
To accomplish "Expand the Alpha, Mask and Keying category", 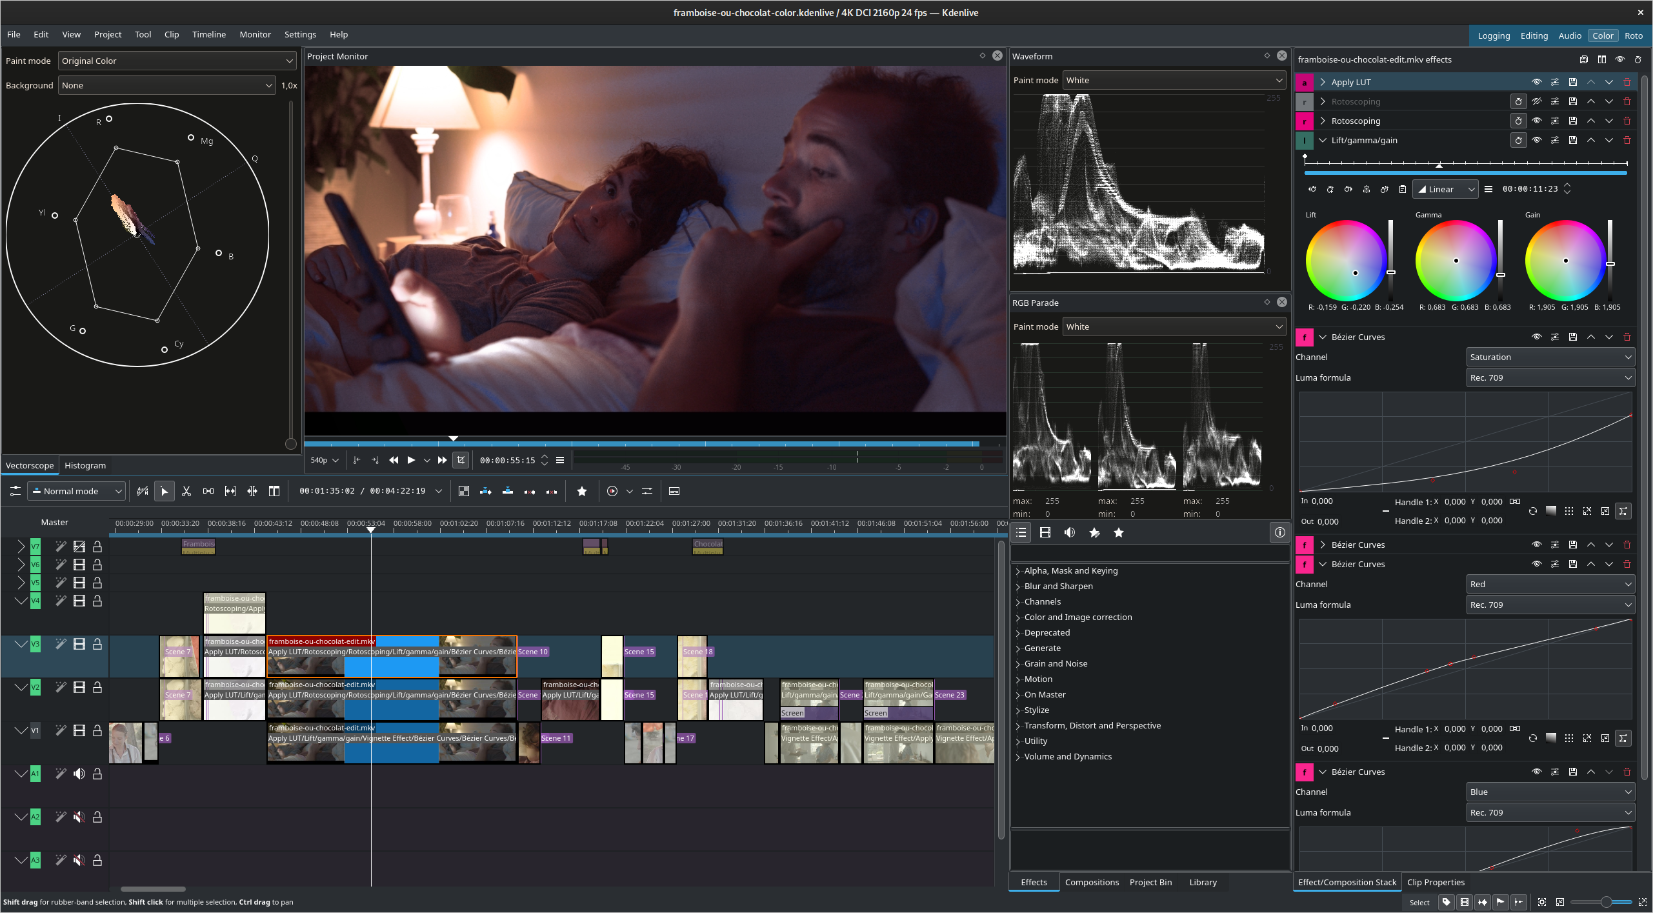I will 1017,570.
